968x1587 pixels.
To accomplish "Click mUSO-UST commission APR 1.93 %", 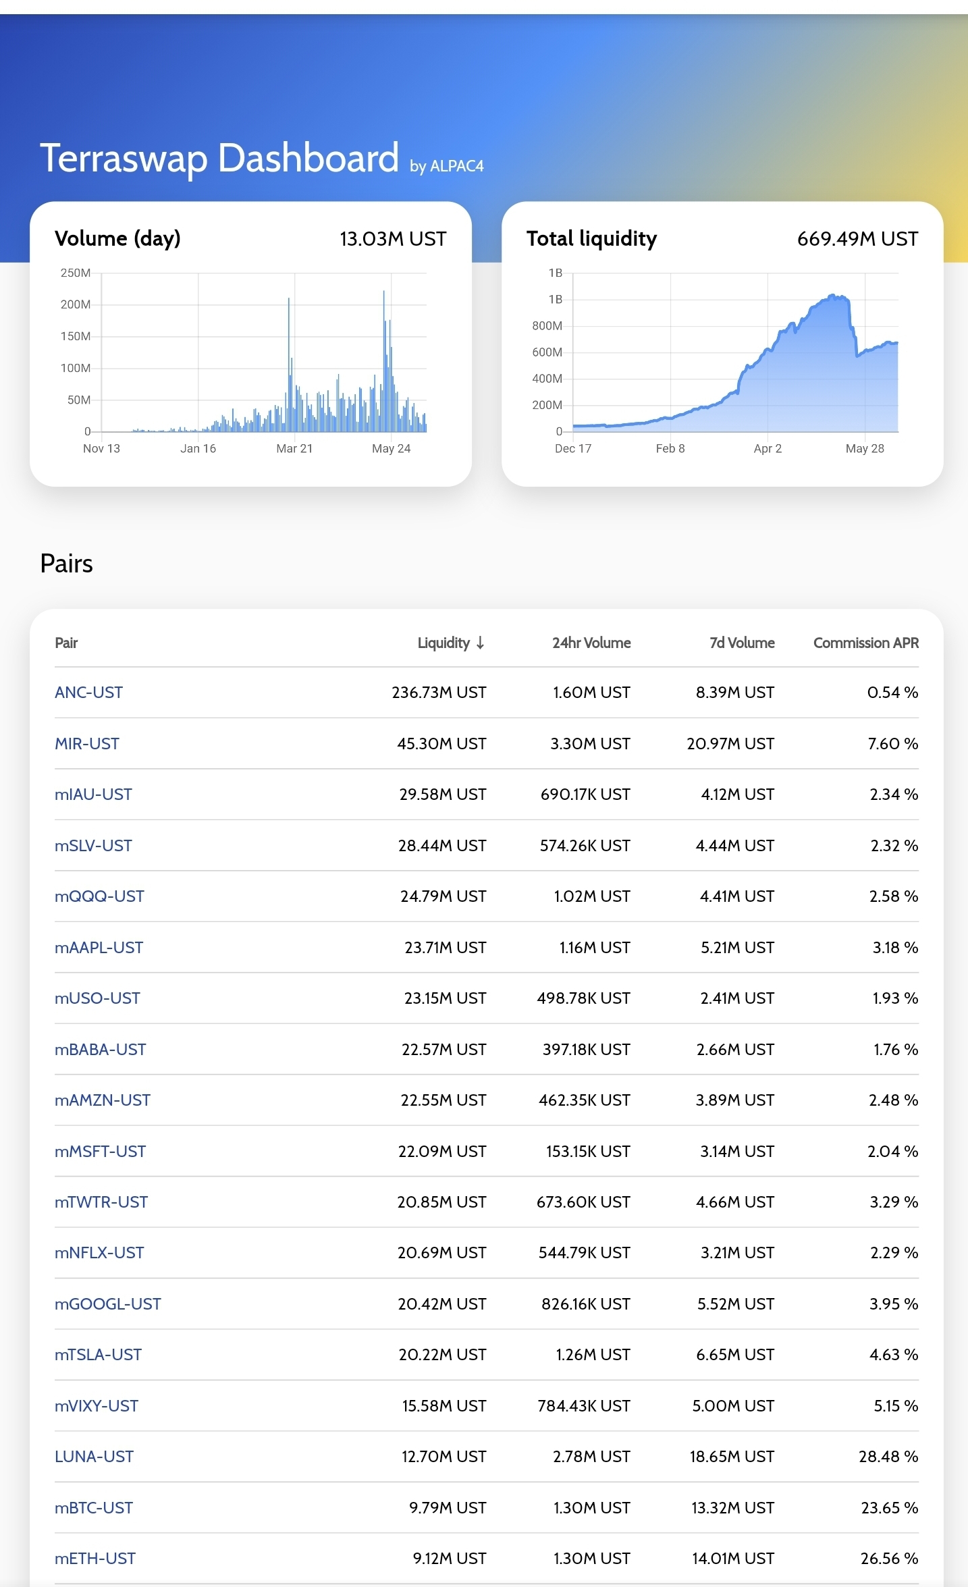I will coord(895,998).
